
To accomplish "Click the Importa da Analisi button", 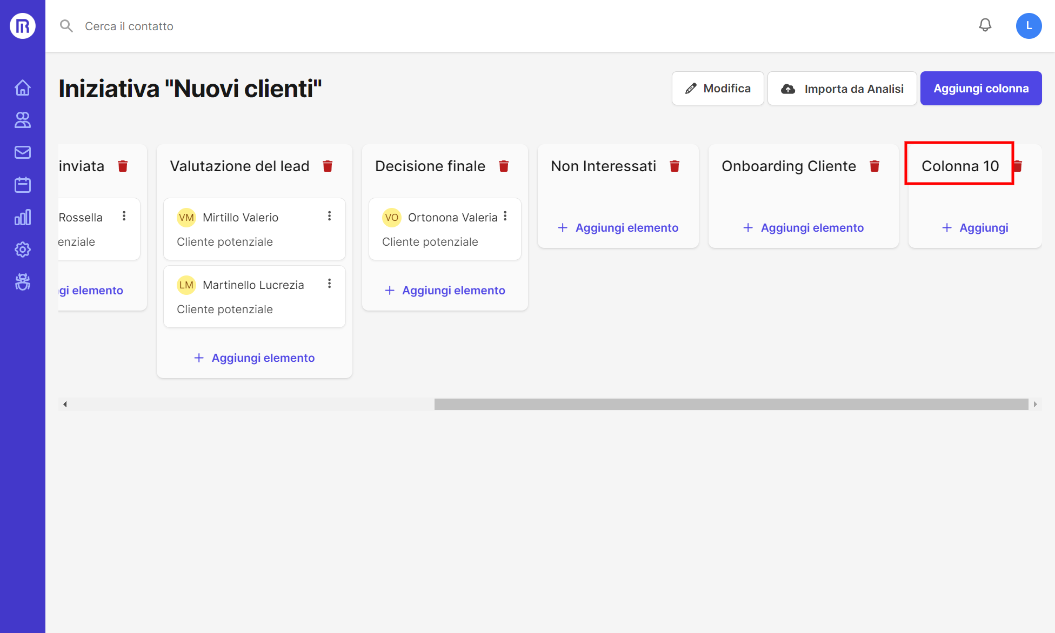I will 842,89.
